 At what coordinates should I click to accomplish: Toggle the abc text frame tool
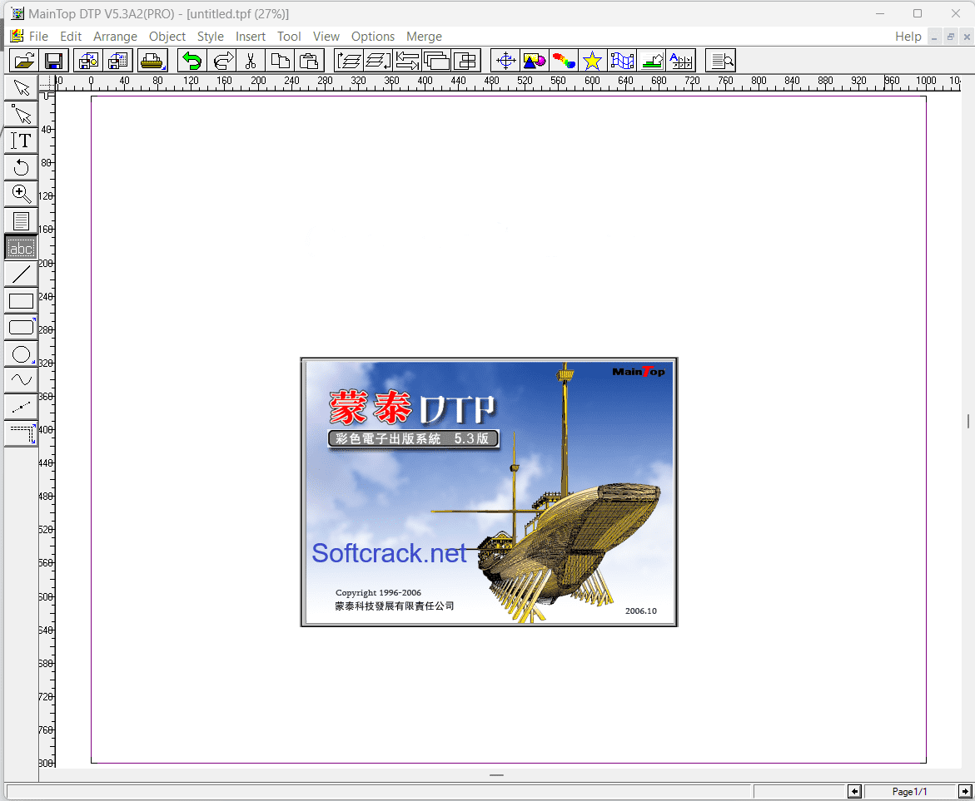[21, 248]
